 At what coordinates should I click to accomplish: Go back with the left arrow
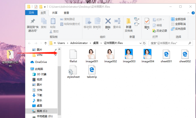pyautogui.click(x=30, y=43)
